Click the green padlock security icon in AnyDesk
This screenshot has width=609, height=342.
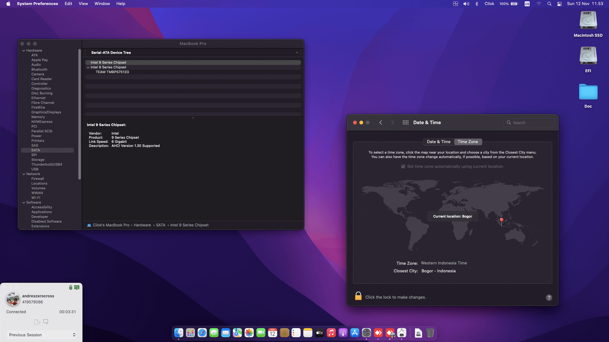(71, 287)
